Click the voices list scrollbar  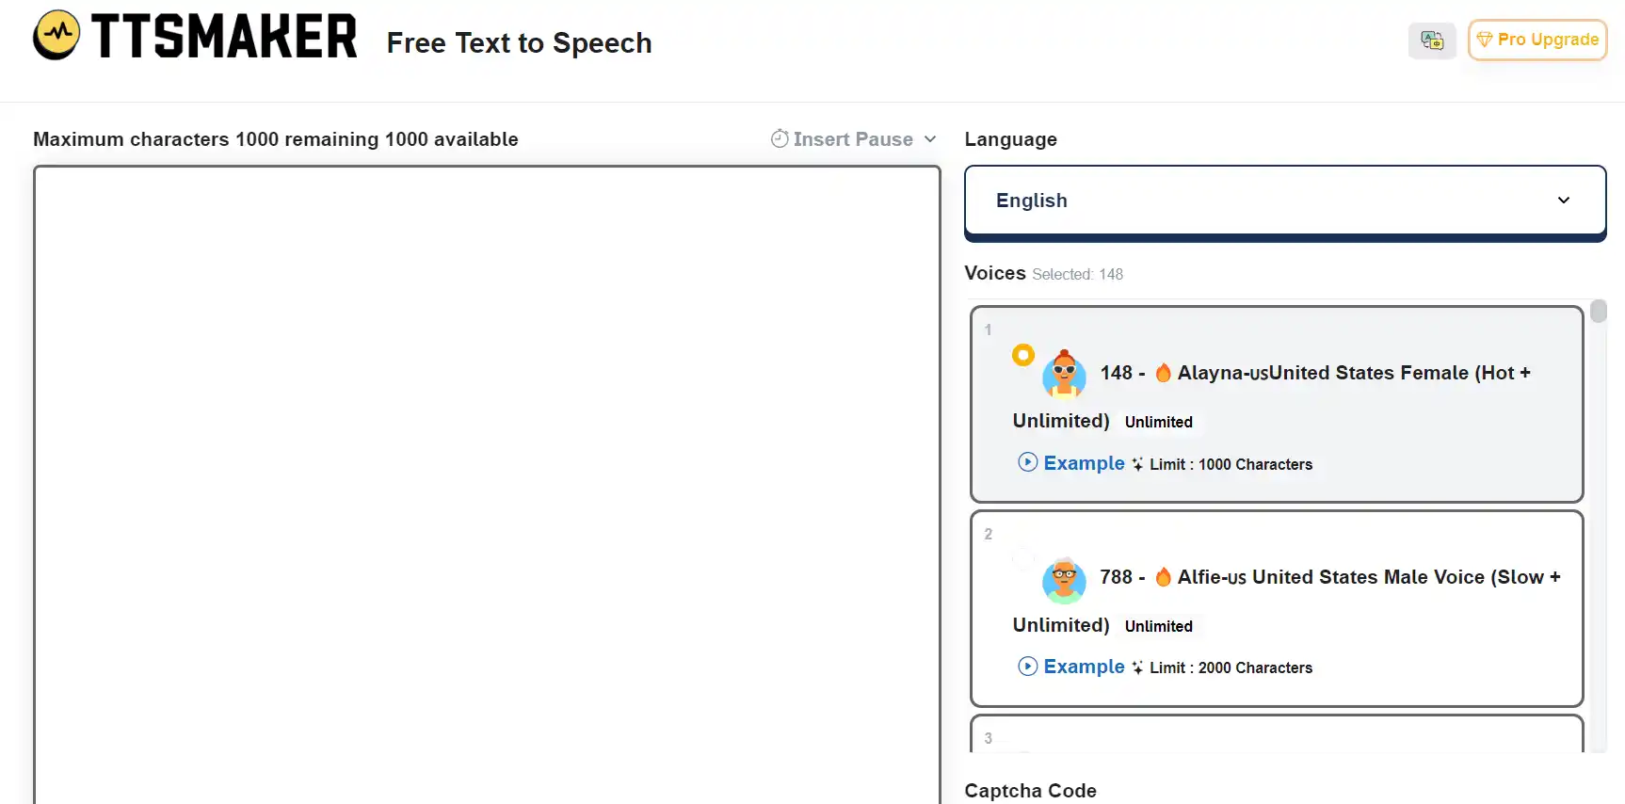pyautogui.click(x=1598, y=311)
